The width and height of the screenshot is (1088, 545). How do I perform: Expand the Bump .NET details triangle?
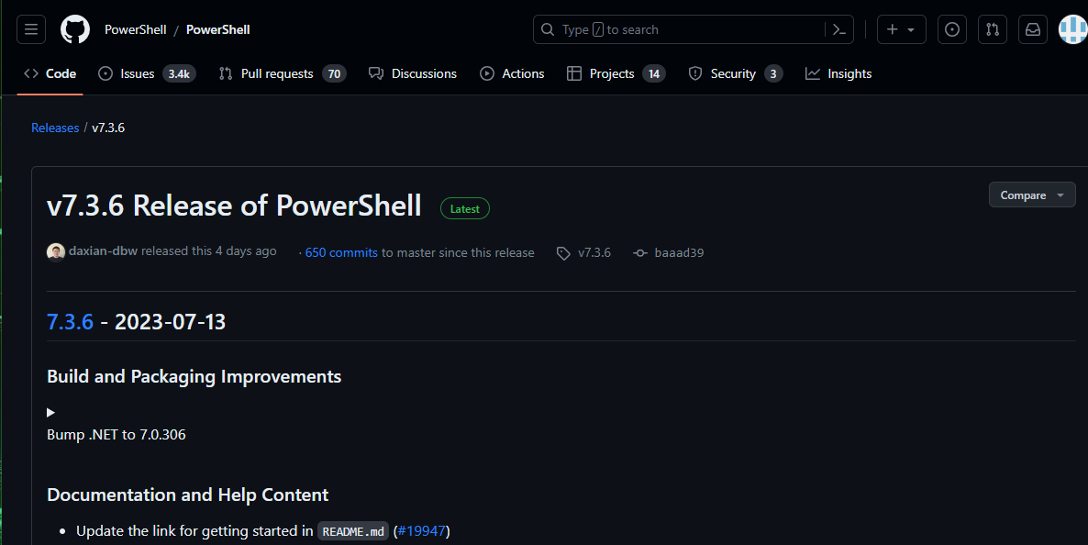pyautogui.click(x=50, y=412)
